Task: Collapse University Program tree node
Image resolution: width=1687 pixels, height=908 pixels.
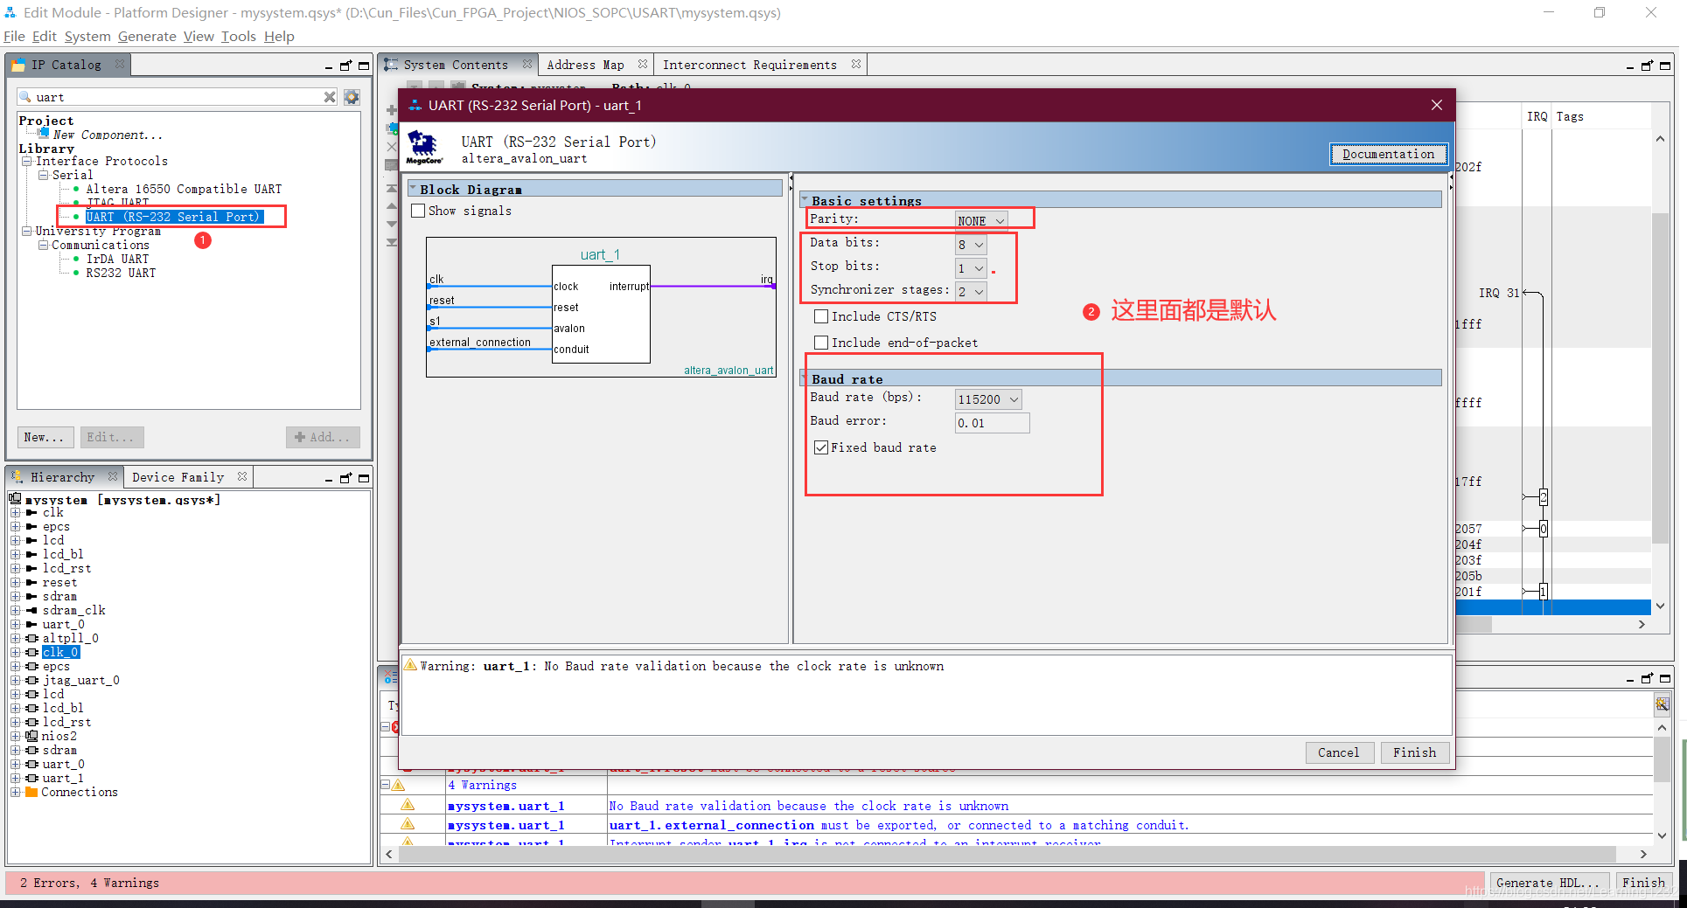Action: pos(26,231)
